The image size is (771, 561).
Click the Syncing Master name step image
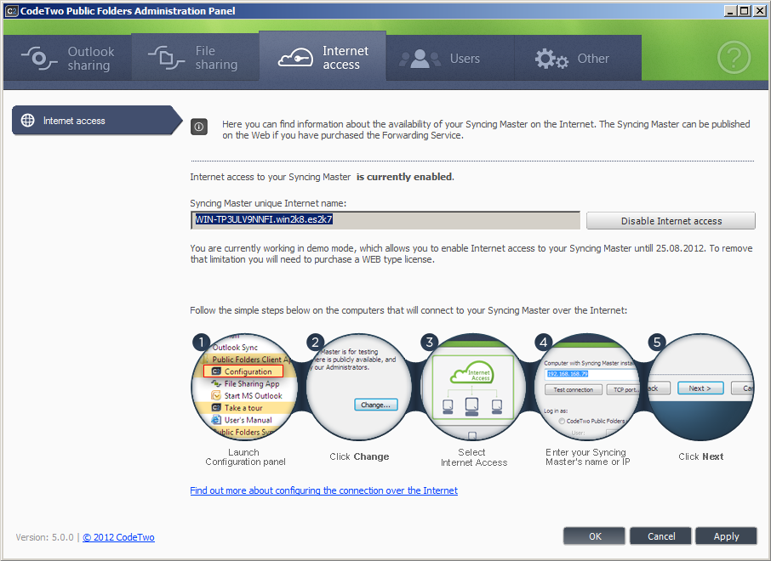[x=586, y=387]
